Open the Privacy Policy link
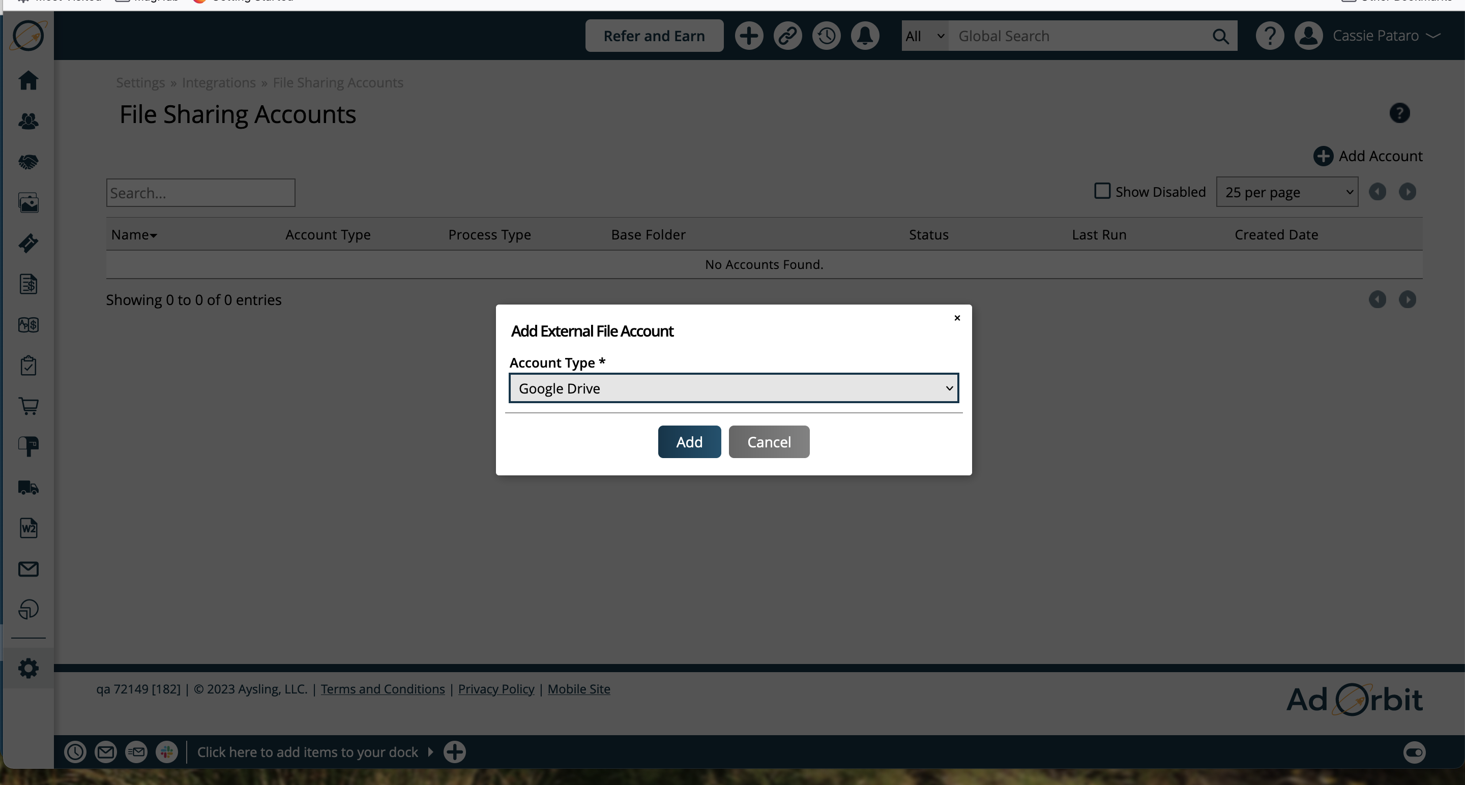 click(x=495, y=689)
